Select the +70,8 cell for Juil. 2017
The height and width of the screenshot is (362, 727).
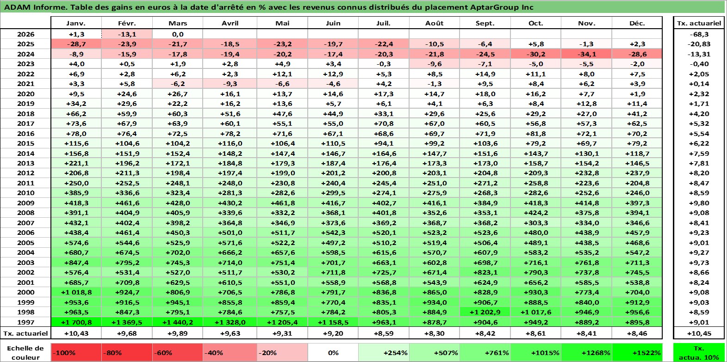(x=383, y=123)
